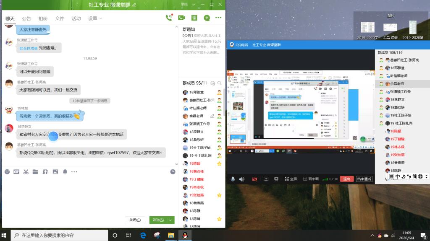Click the music share icon in chat toolbar
The image size is (430, 241).
pos(45,172)
